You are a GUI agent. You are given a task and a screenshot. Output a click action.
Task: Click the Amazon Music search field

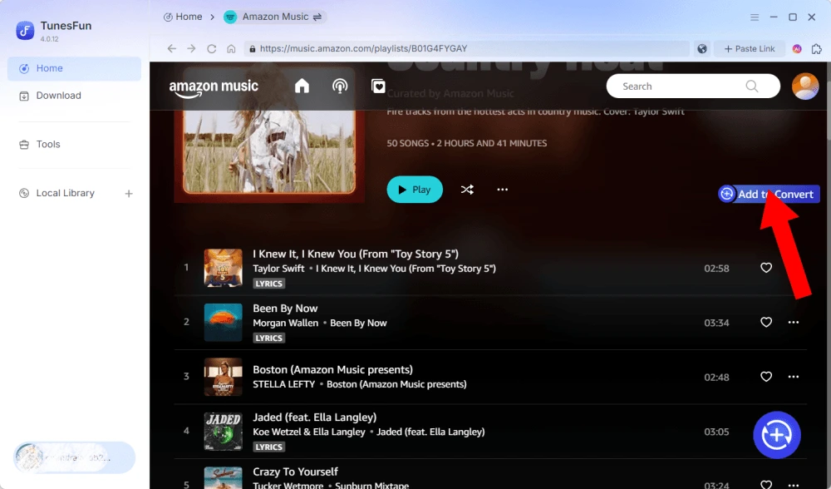coord(693,86)
